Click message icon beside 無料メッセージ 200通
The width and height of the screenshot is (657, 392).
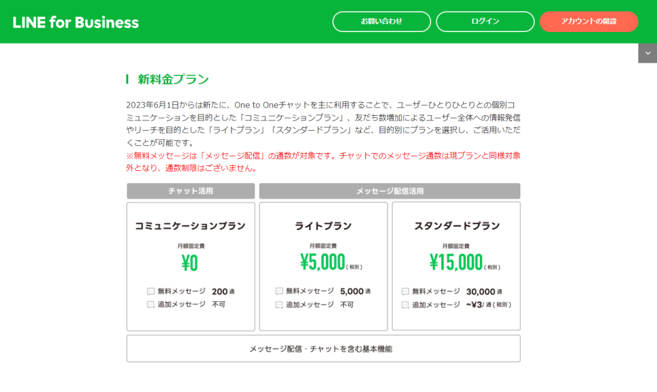click(151, 291)
